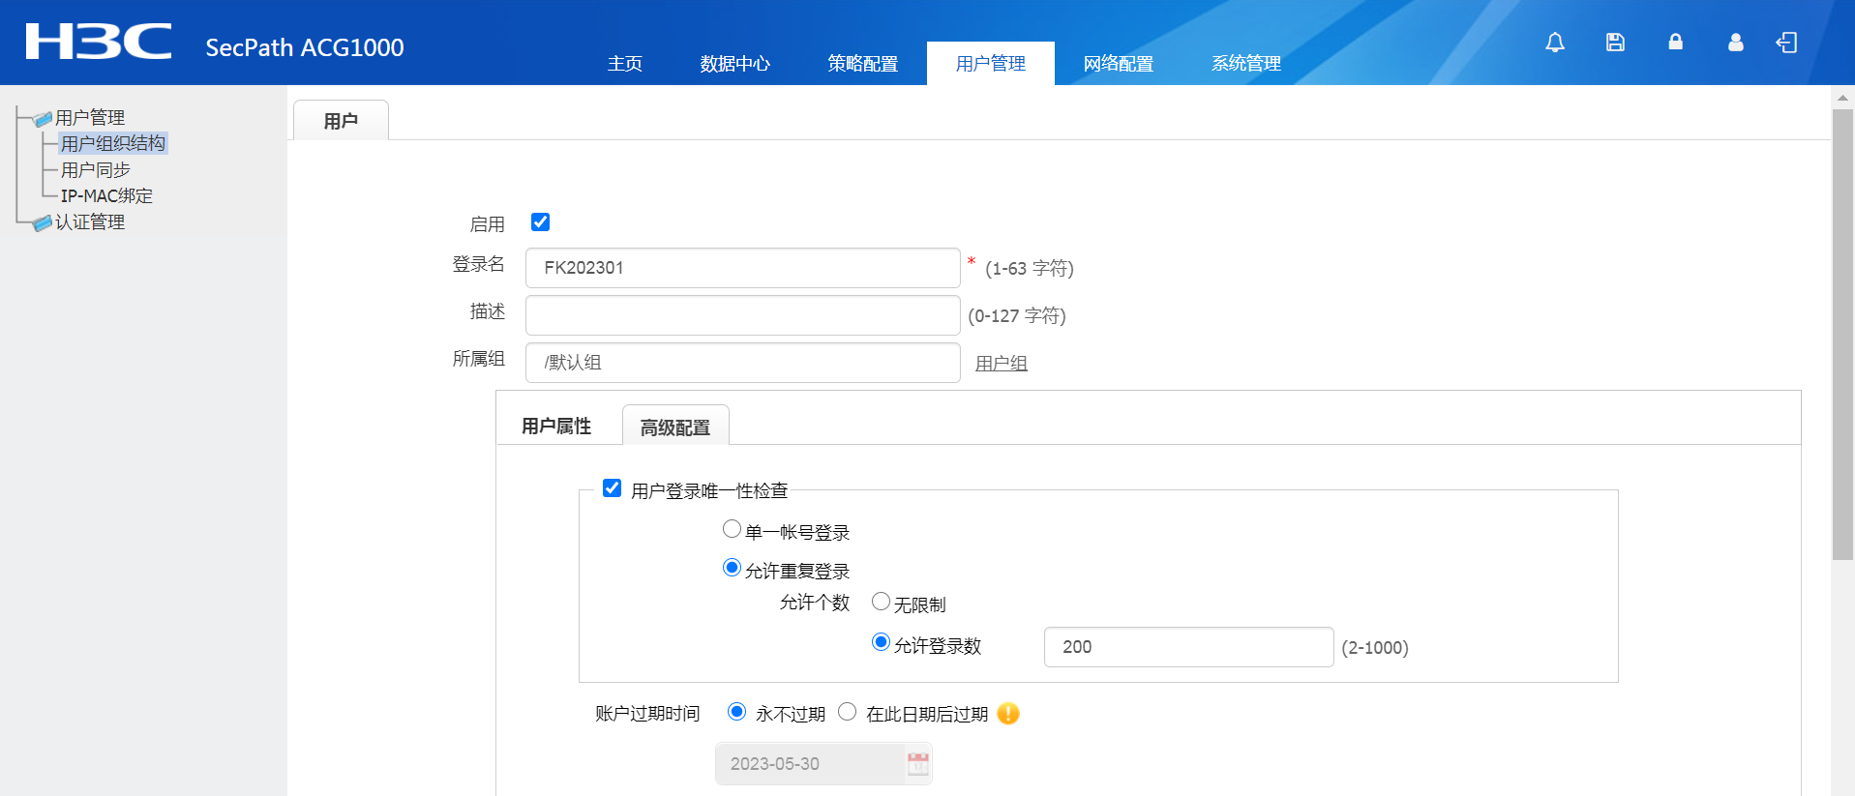Click the scrollbar up arrow
Screen dimensions: 1855x796
pos(1842,98)
